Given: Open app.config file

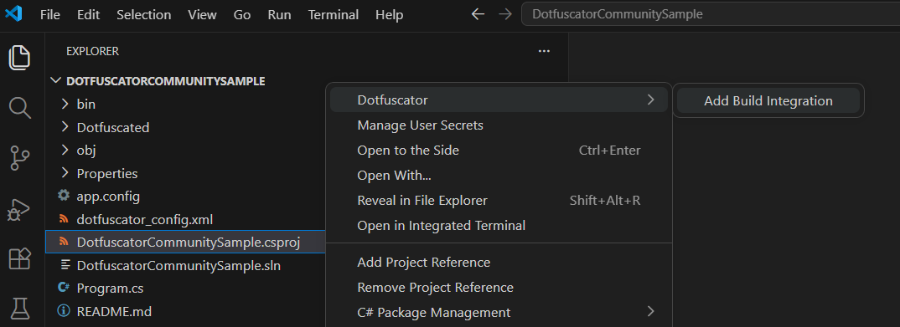Looking at the screenshot, I should pyautogui.click(x=108, y=196).
